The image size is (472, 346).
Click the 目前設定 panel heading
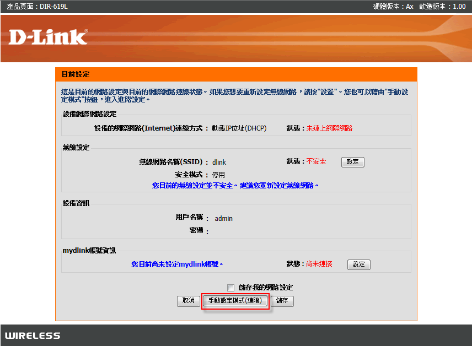(x=76, y=74)
